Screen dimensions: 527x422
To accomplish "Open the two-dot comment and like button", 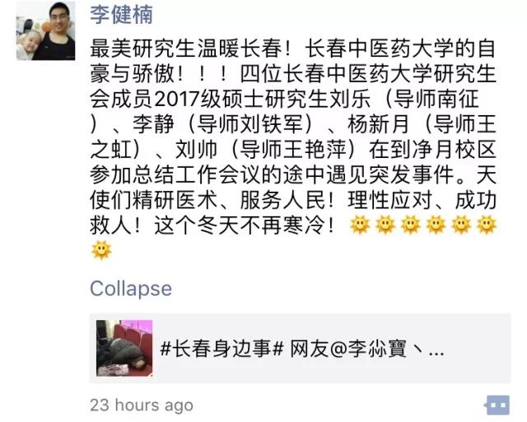I will pos(497,406).
